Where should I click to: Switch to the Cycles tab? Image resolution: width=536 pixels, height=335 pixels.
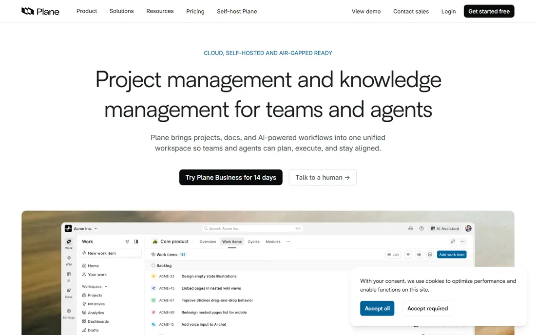(x=254, y=242)
